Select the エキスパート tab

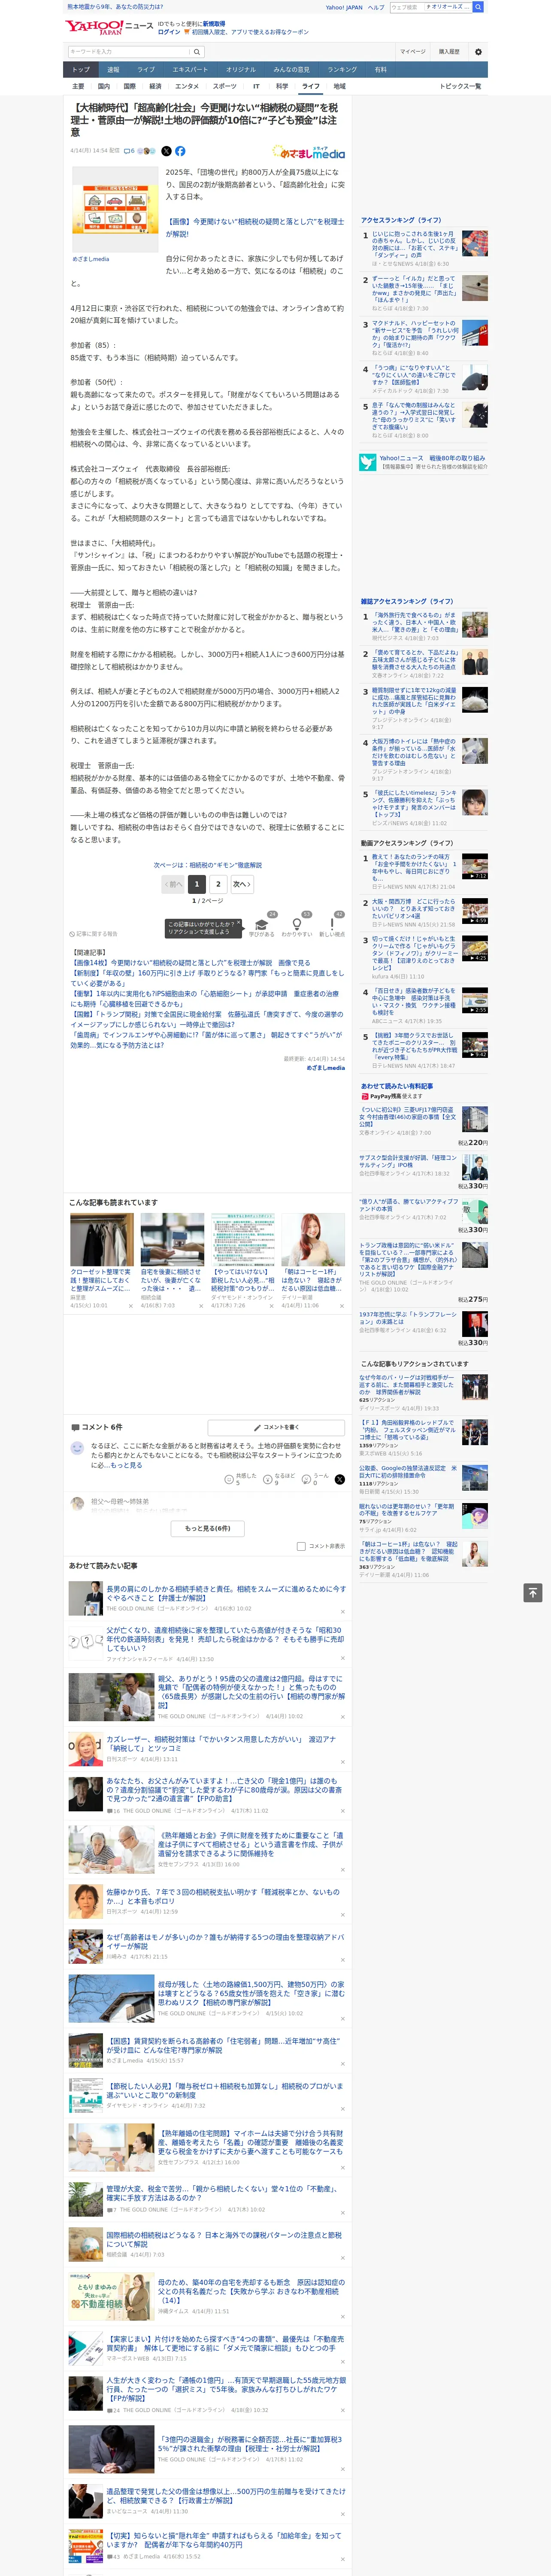click(190, 70)
